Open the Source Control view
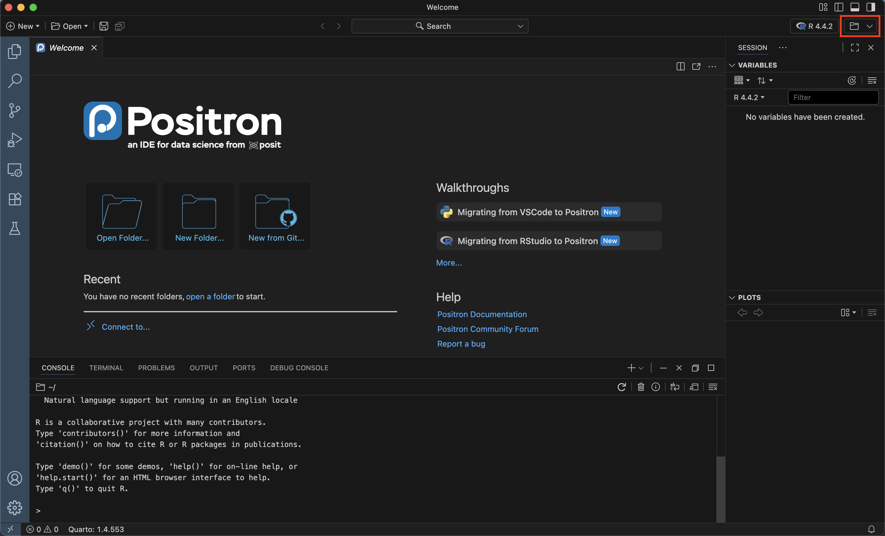Image resolution: width=885 pixels, height=536 pixels. tap(14, 110)
